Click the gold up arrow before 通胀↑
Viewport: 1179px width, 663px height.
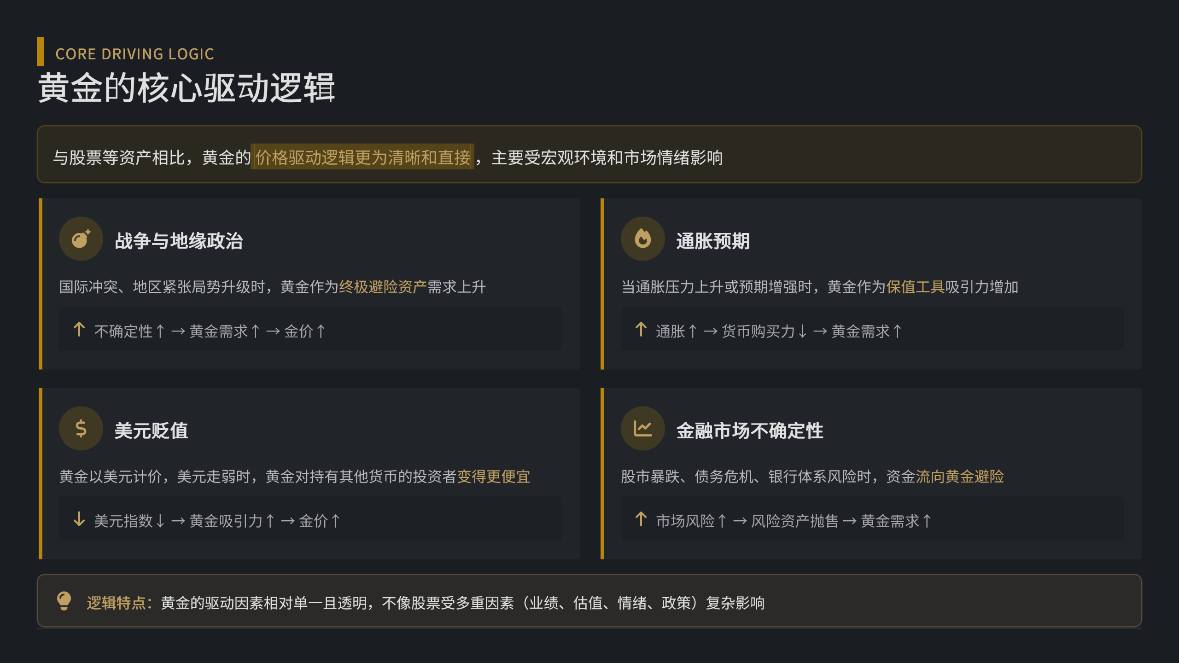[641, 330]
